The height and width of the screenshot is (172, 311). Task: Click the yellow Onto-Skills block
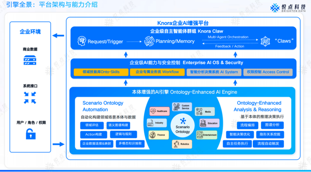click(x=101, y=72)
